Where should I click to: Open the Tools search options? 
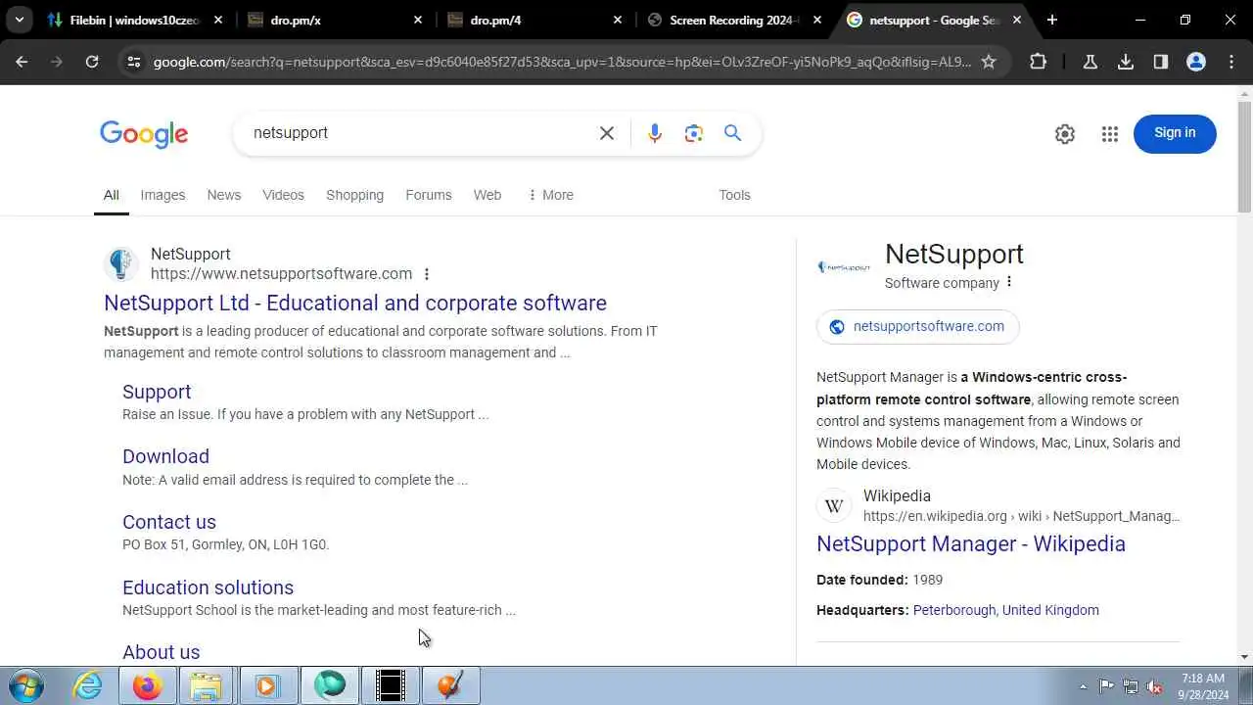(734, 195)
